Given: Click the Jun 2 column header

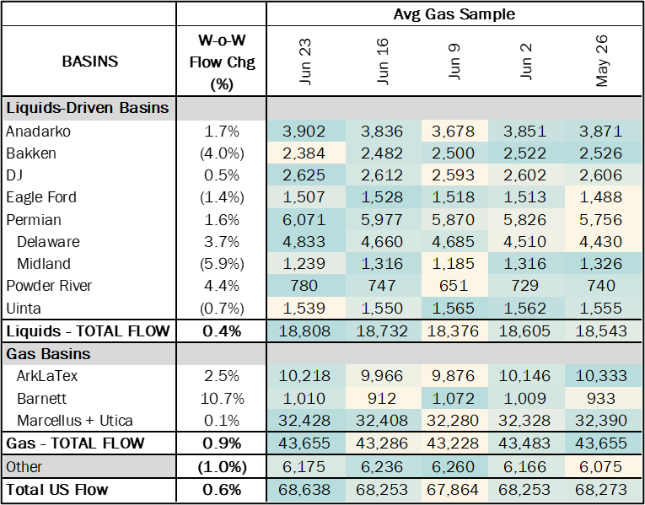Looking at the screenshot, I should pos(526,62).
